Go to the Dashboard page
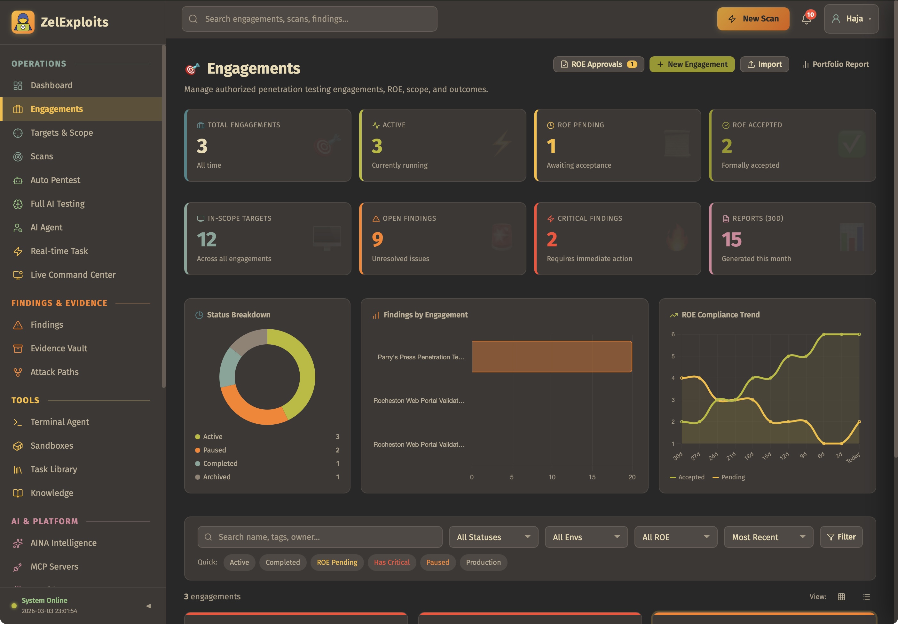898x624 pixels. point(51,85)
